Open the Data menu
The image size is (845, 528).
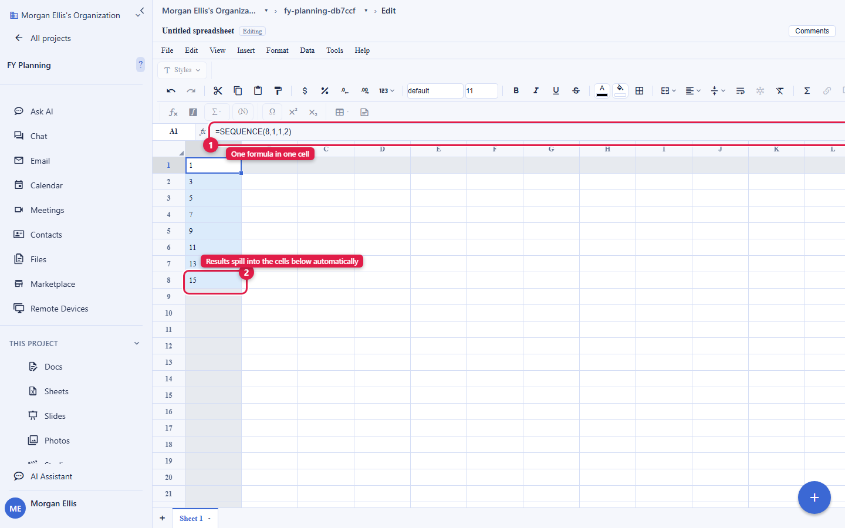[307, 50]
